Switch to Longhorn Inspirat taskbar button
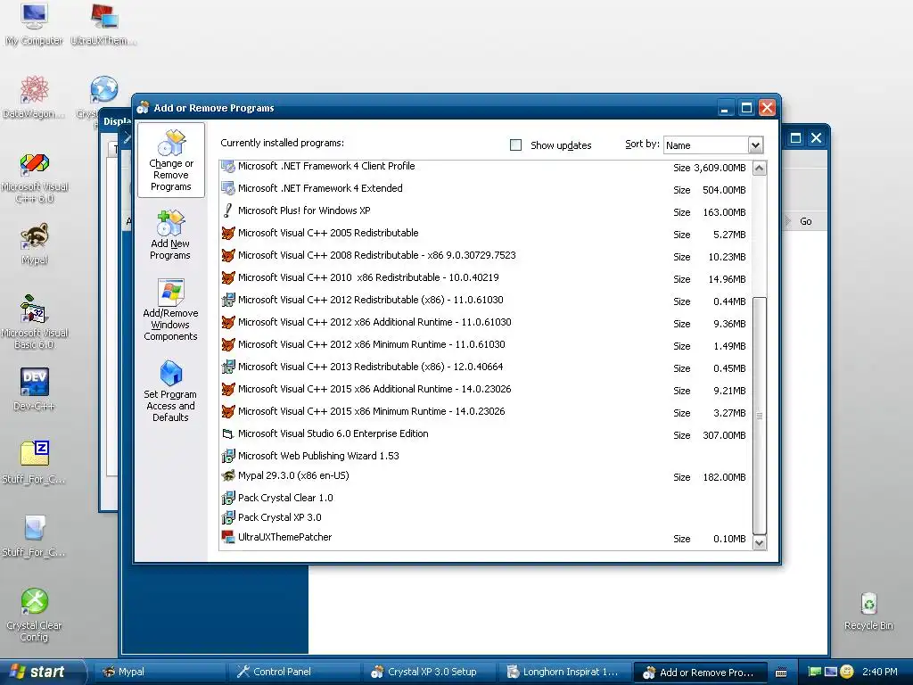Screen dimensions: 913x685 click(x=564, y=672)
